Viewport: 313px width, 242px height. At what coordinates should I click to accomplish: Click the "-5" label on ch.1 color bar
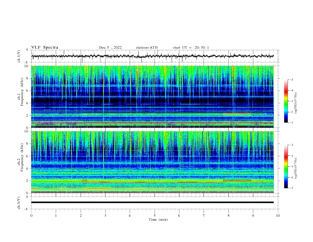tap(291, 101)
